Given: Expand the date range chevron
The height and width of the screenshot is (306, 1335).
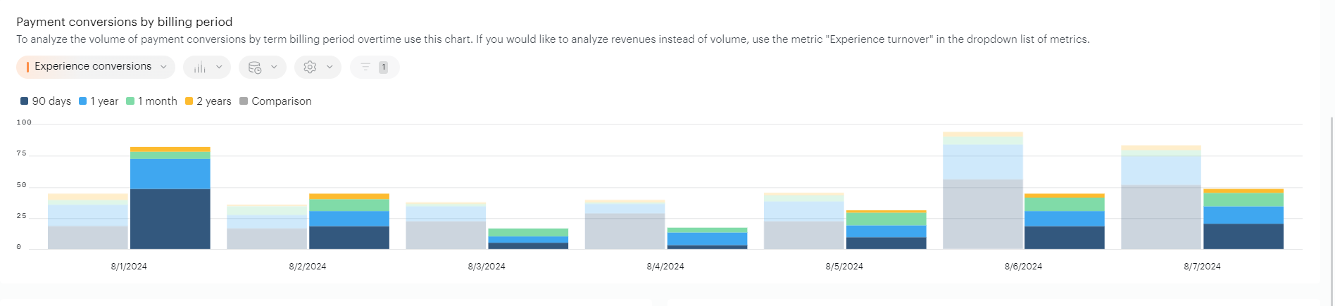Looking at the screenshot, I should pos(274,68).
